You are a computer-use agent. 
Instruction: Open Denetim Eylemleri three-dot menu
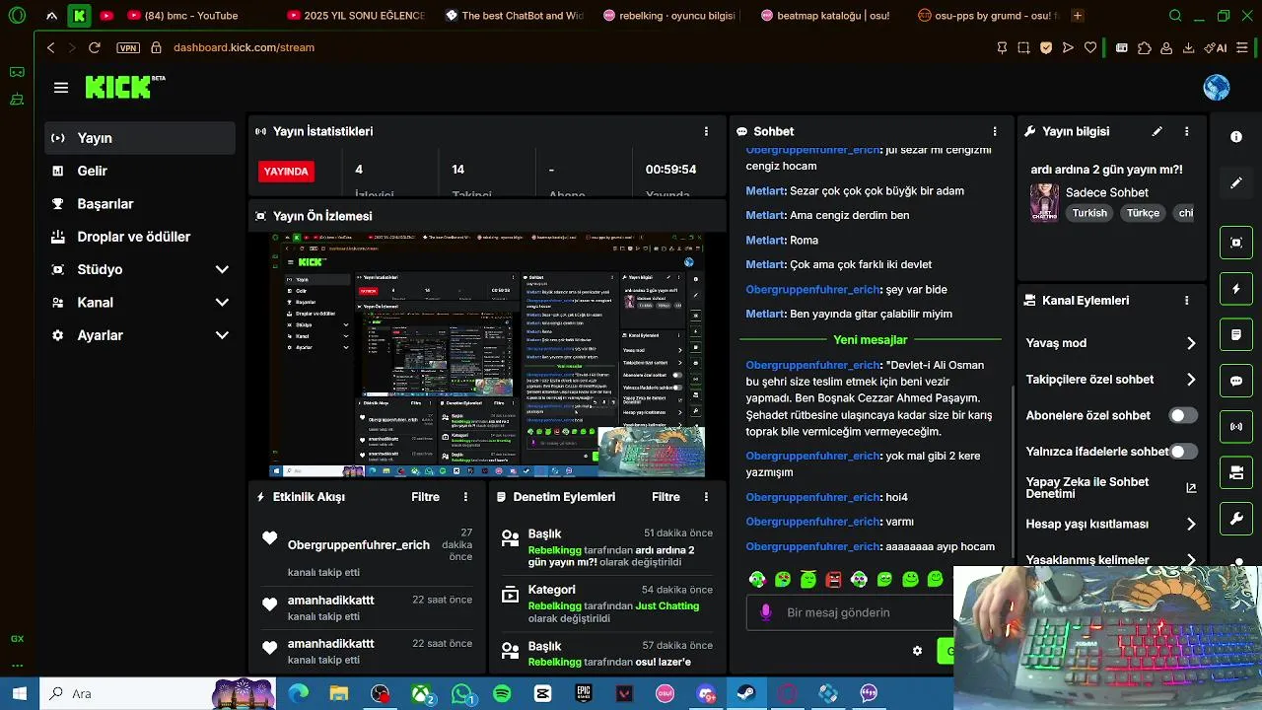click(706, 497)
